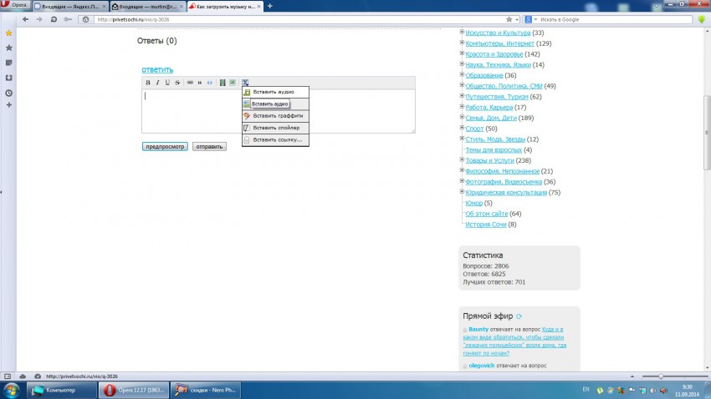Toggle underline formatting in the editor toolbar
Image resolution: width=711 pixels, height=399 pixels.
click(167, 83)
